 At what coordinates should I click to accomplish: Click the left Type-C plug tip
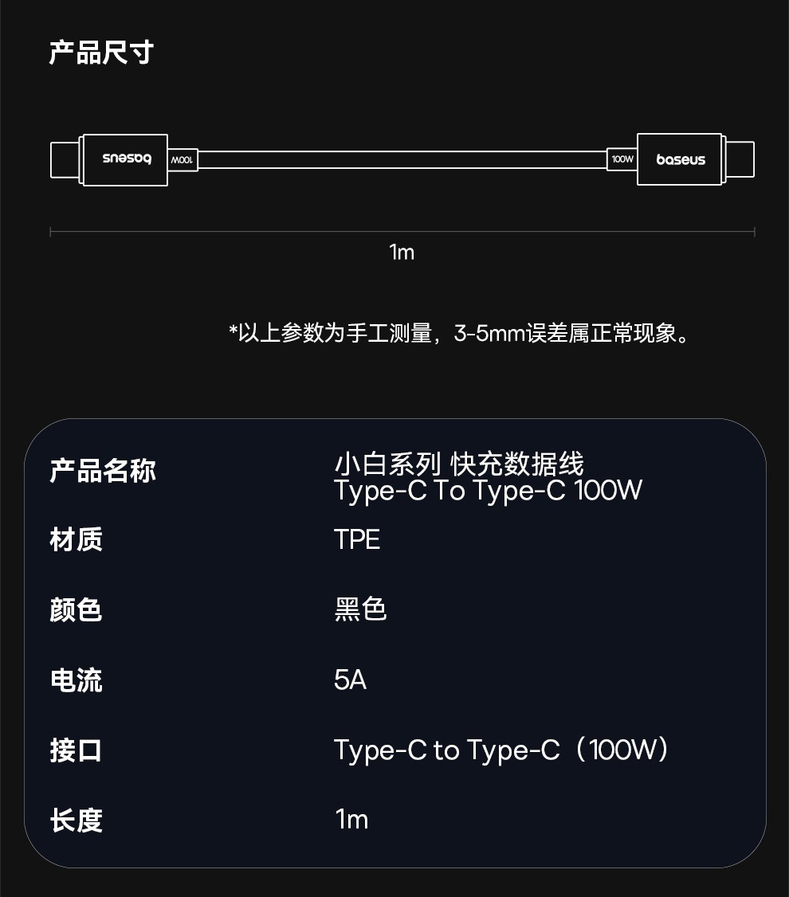(x=65, y=159)
